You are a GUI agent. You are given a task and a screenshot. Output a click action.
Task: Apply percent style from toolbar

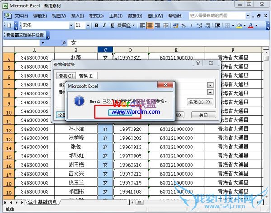pyautogui.click(x=183, y=26)
